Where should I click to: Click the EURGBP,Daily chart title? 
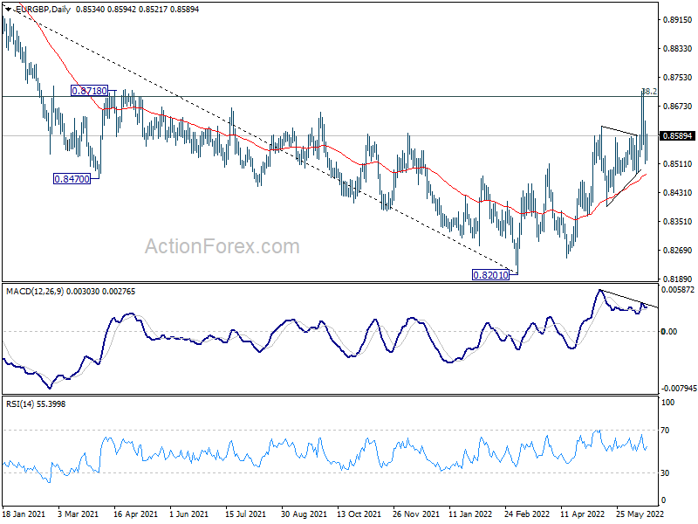43,9
